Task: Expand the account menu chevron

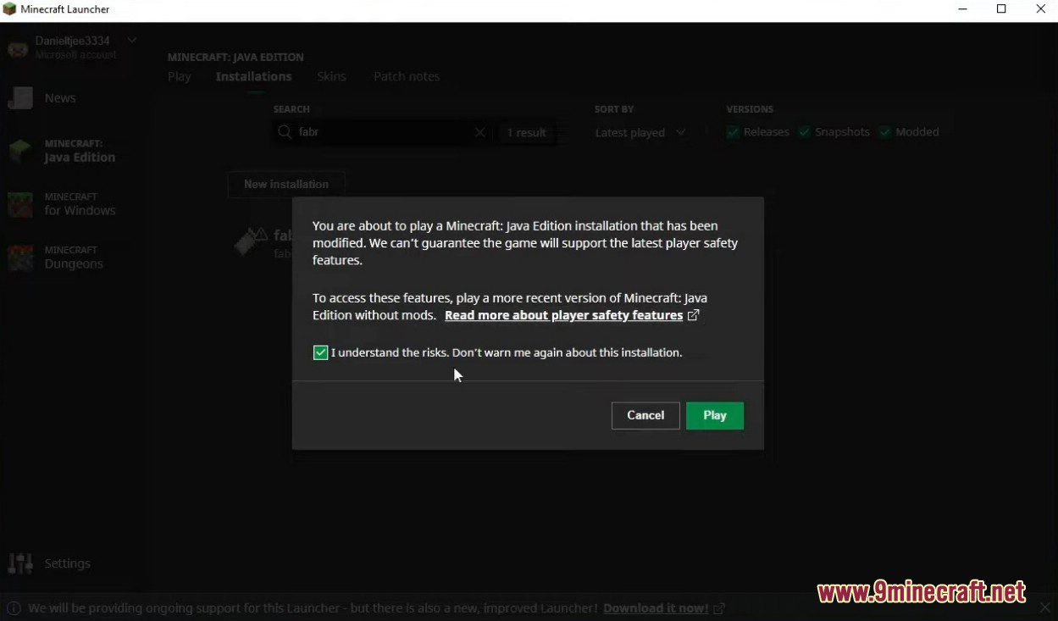Action: pos(132,40)
